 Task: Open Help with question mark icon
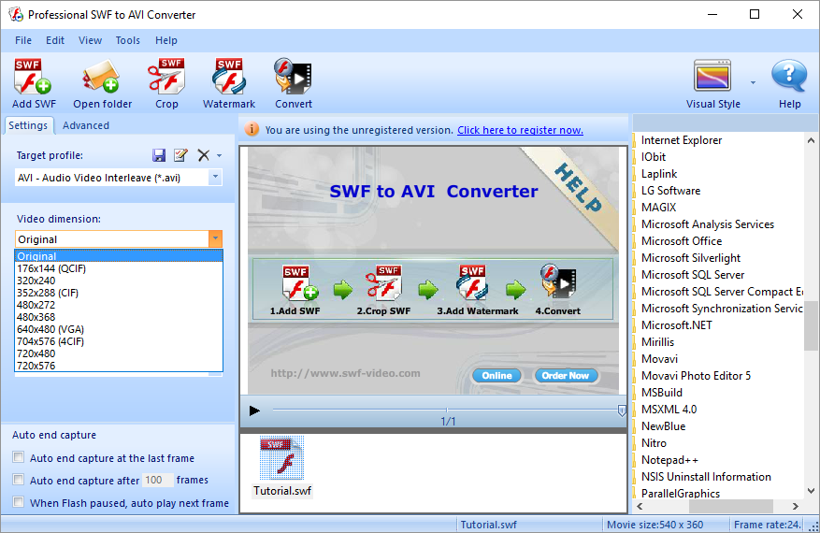(789, 77)
